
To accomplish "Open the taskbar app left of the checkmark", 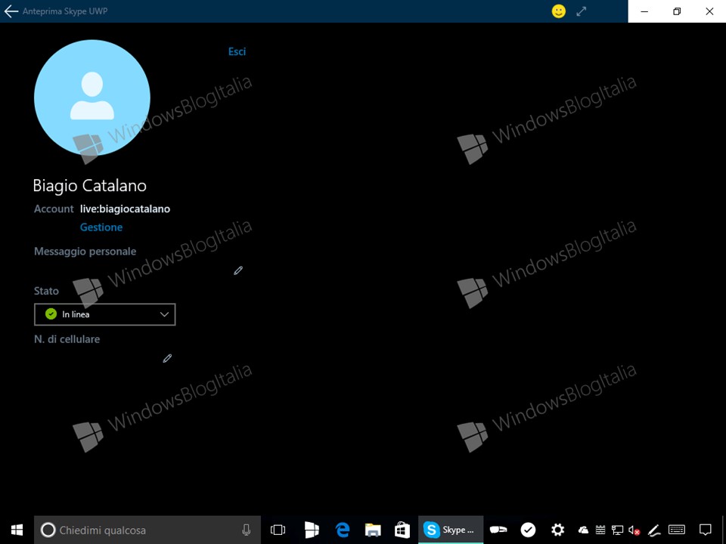I will point(498,530).
